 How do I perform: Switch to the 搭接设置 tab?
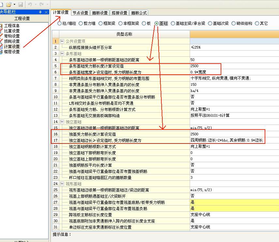click(x=120, y=13)
